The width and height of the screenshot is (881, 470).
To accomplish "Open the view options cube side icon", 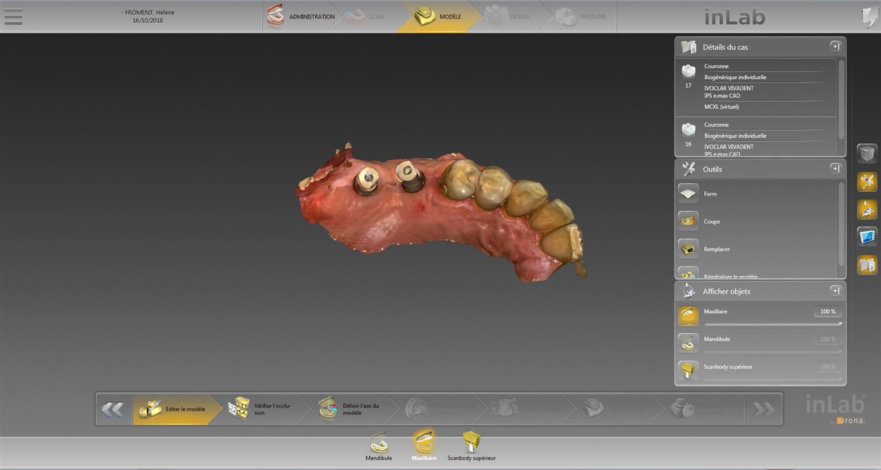I will 867,153.
